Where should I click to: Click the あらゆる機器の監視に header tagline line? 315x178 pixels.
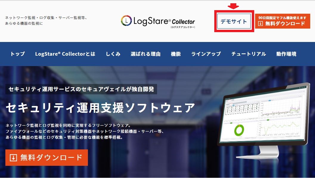[24, 24]
